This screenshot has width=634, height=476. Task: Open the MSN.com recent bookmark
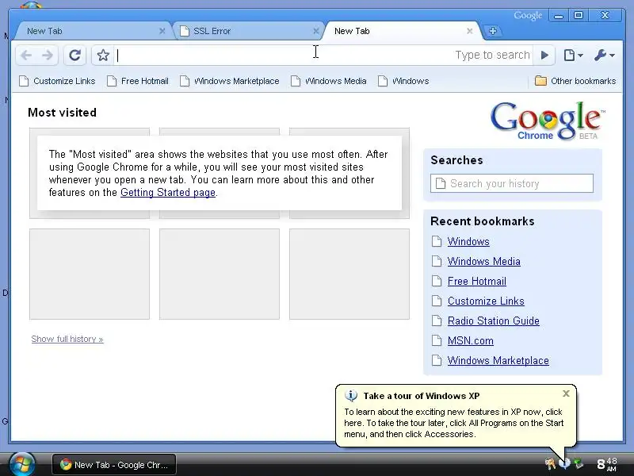pyautogui.click(x=470, y=341)
